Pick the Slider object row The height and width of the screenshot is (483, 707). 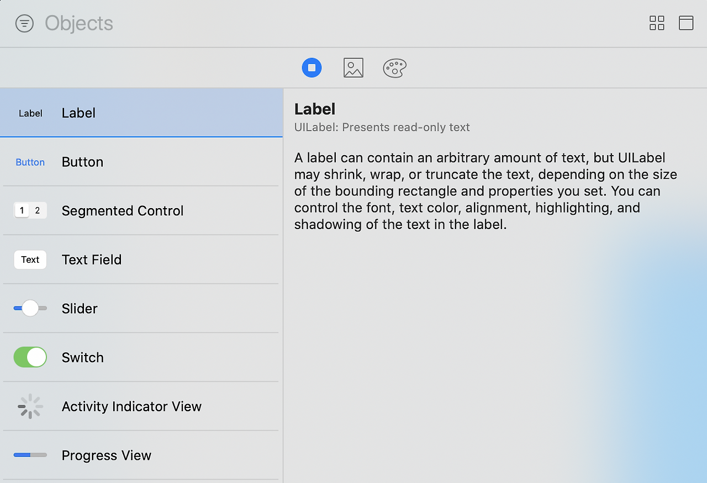coord(141,308)
